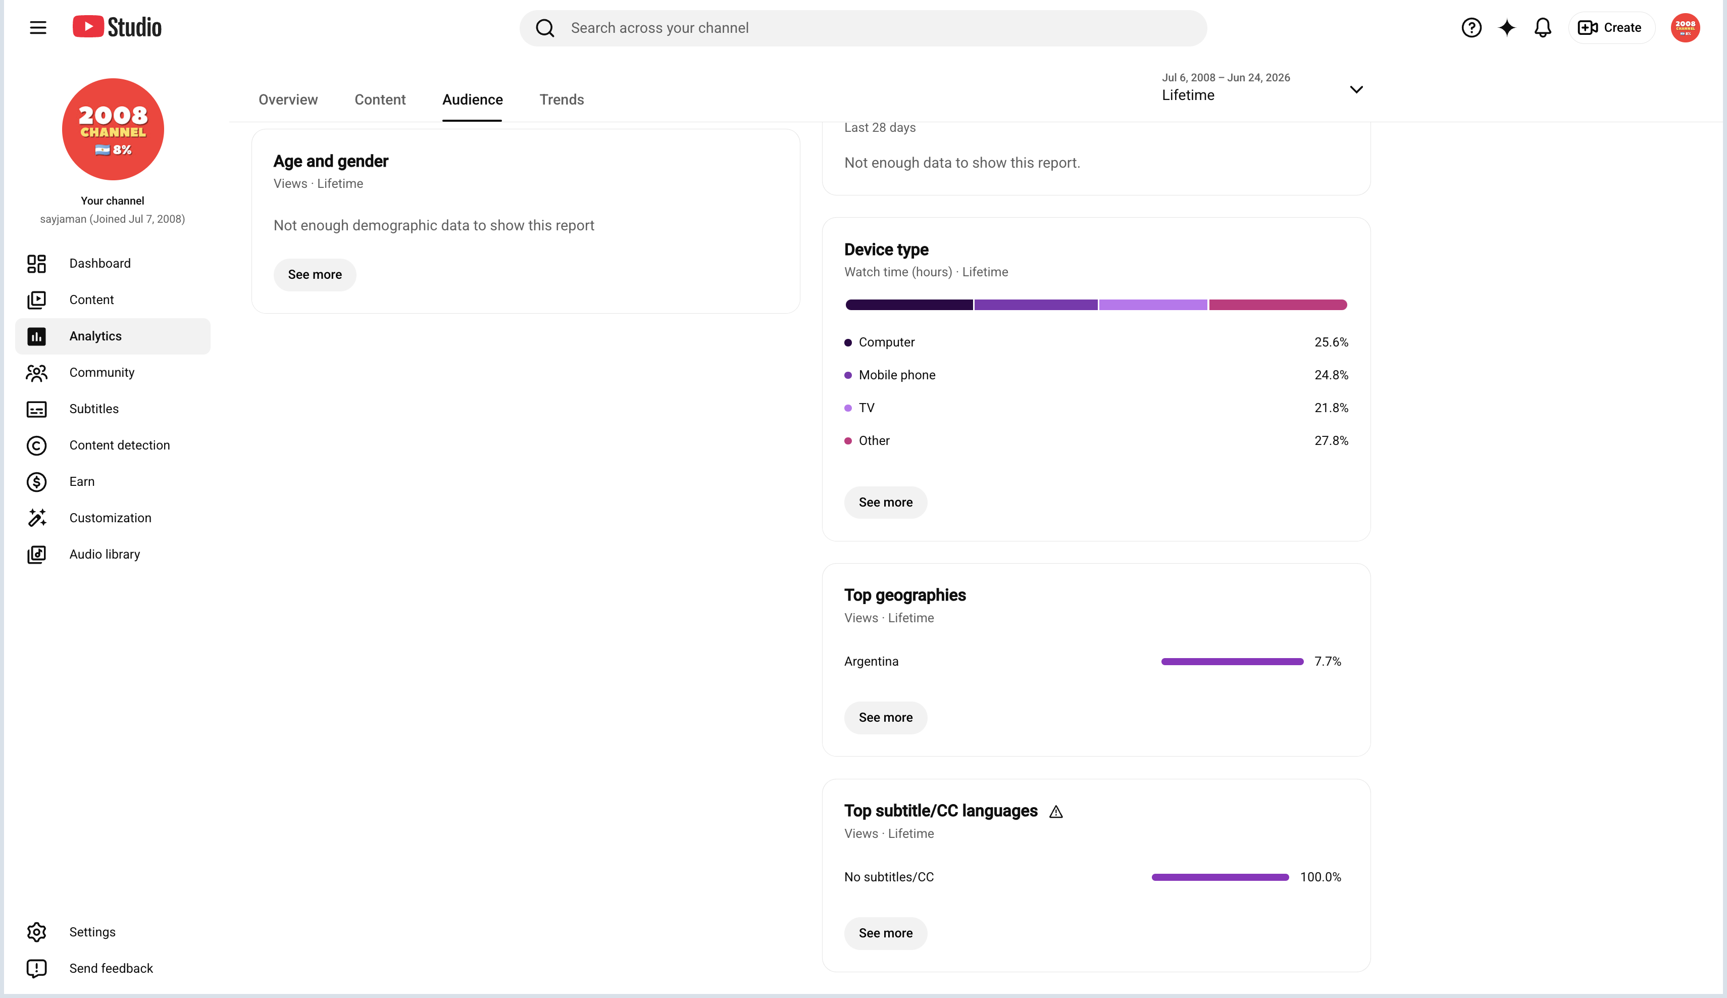Click Send feedback link
Image resolution: width=1727 pixels, height=998 pixels.
tap(113, 968)
